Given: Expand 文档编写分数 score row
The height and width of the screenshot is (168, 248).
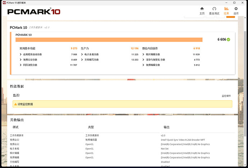Looking at the screenshot, I should (x=82, y=60).
